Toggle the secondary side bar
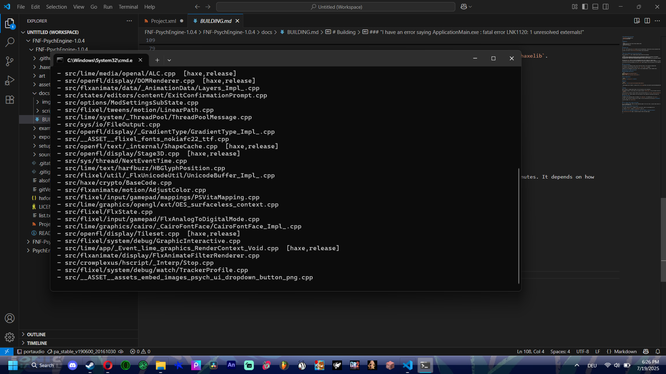The image size is (666, 374). pos(606,7)
